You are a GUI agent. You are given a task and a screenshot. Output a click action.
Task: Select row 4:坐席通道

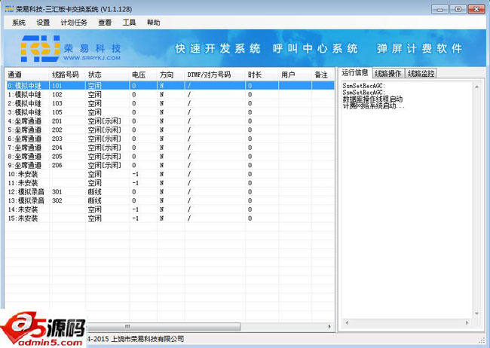tap(170, 121)
